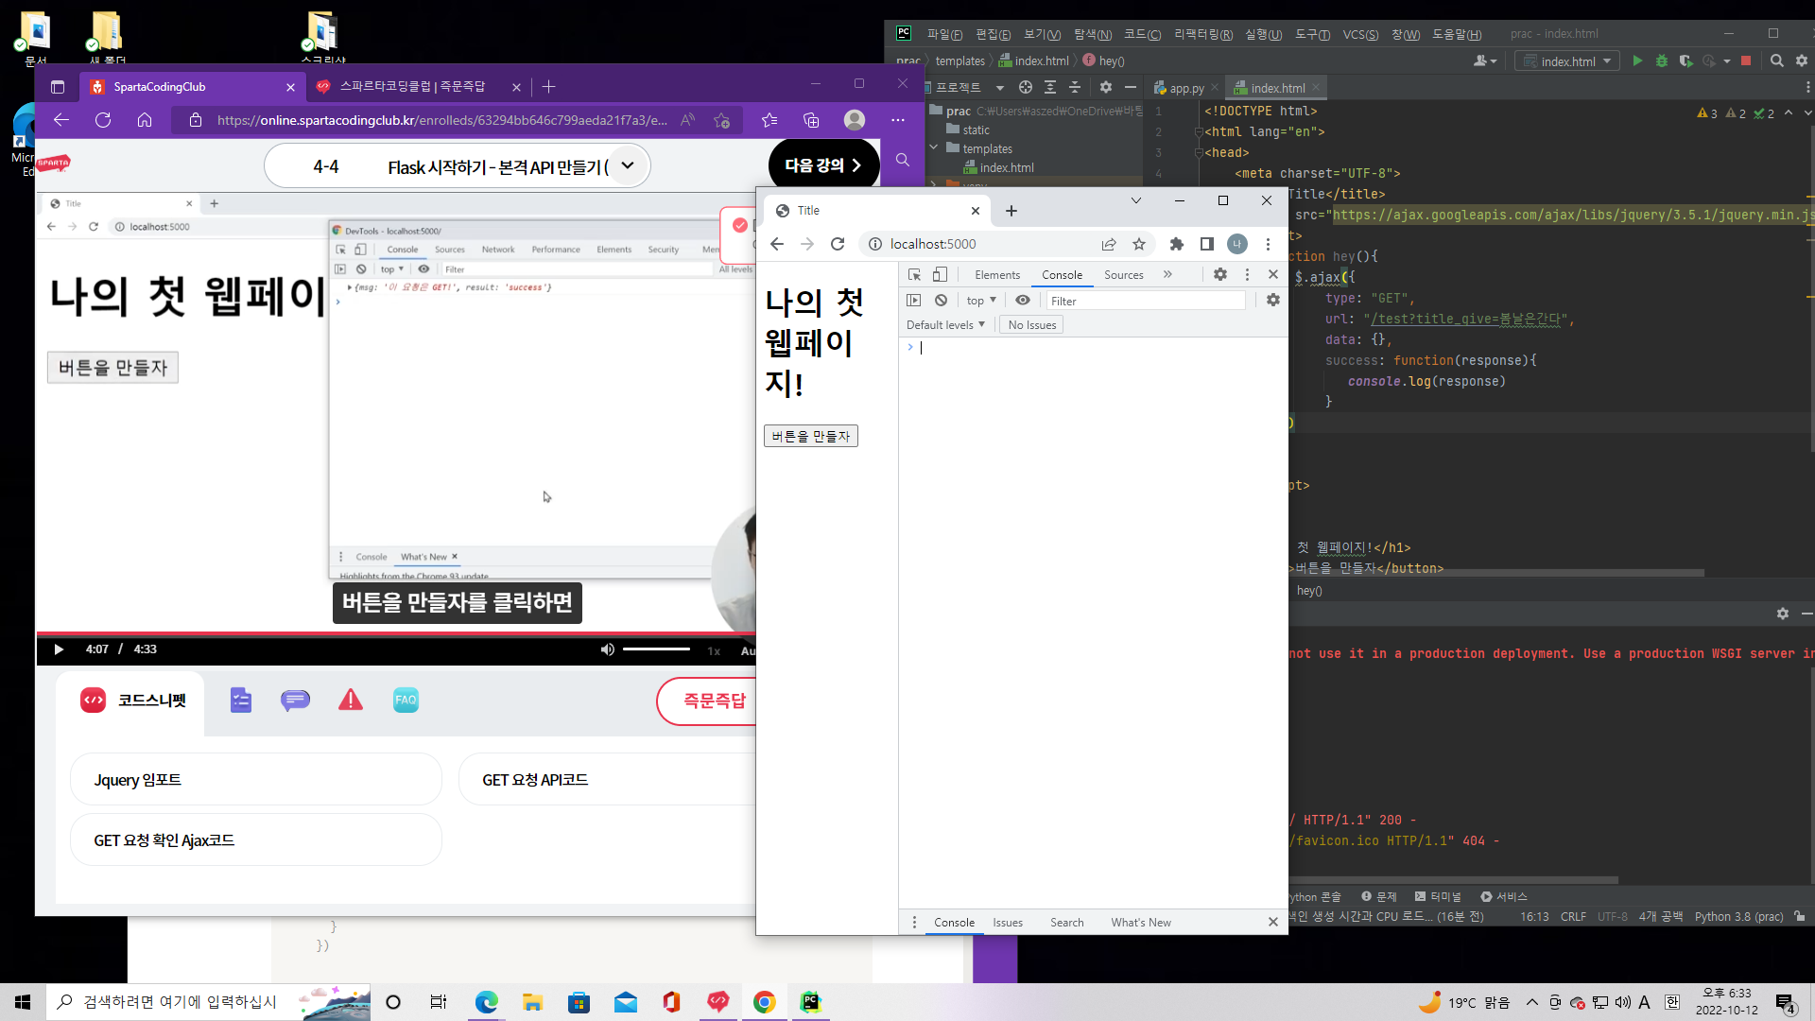The width and height of the screenshot is (1815, 1021).
Task: Toggle device toolbar in Chrome DevTools
Action: coord(940,274)
